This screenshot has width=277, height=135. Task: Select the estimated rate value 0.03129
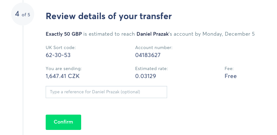(x=146, y=76)
